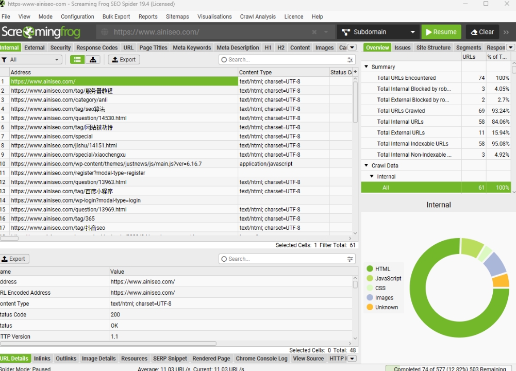Open the Segments tab
The height and width of the screenshot is (371, 516).
(469, 47)
